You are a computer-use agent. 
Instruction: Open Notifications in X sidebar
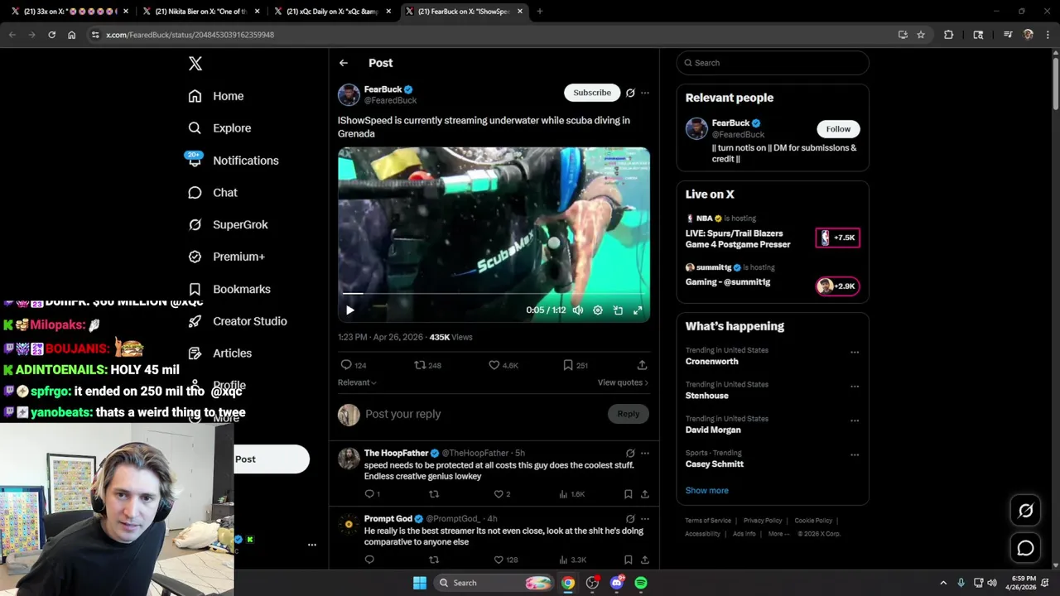(234, 161)
